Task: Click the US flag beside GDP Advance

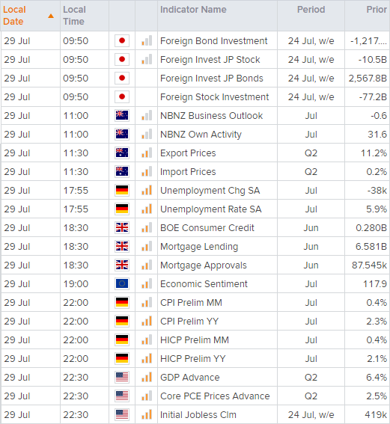Action: tap(122, 377)
